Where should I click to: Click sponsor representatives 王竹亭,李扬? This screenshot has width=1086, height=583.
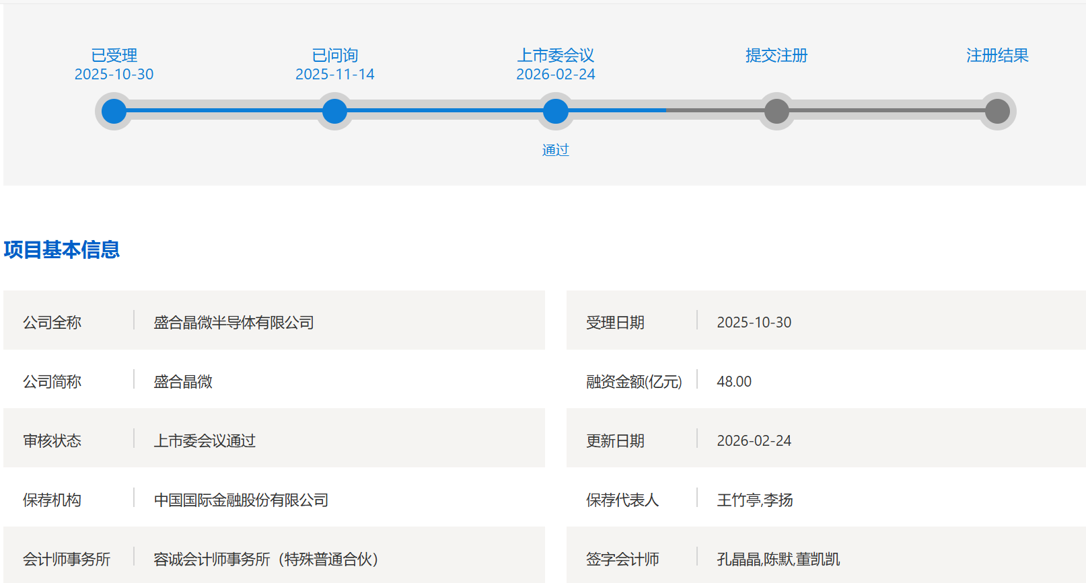coord(754,500)
